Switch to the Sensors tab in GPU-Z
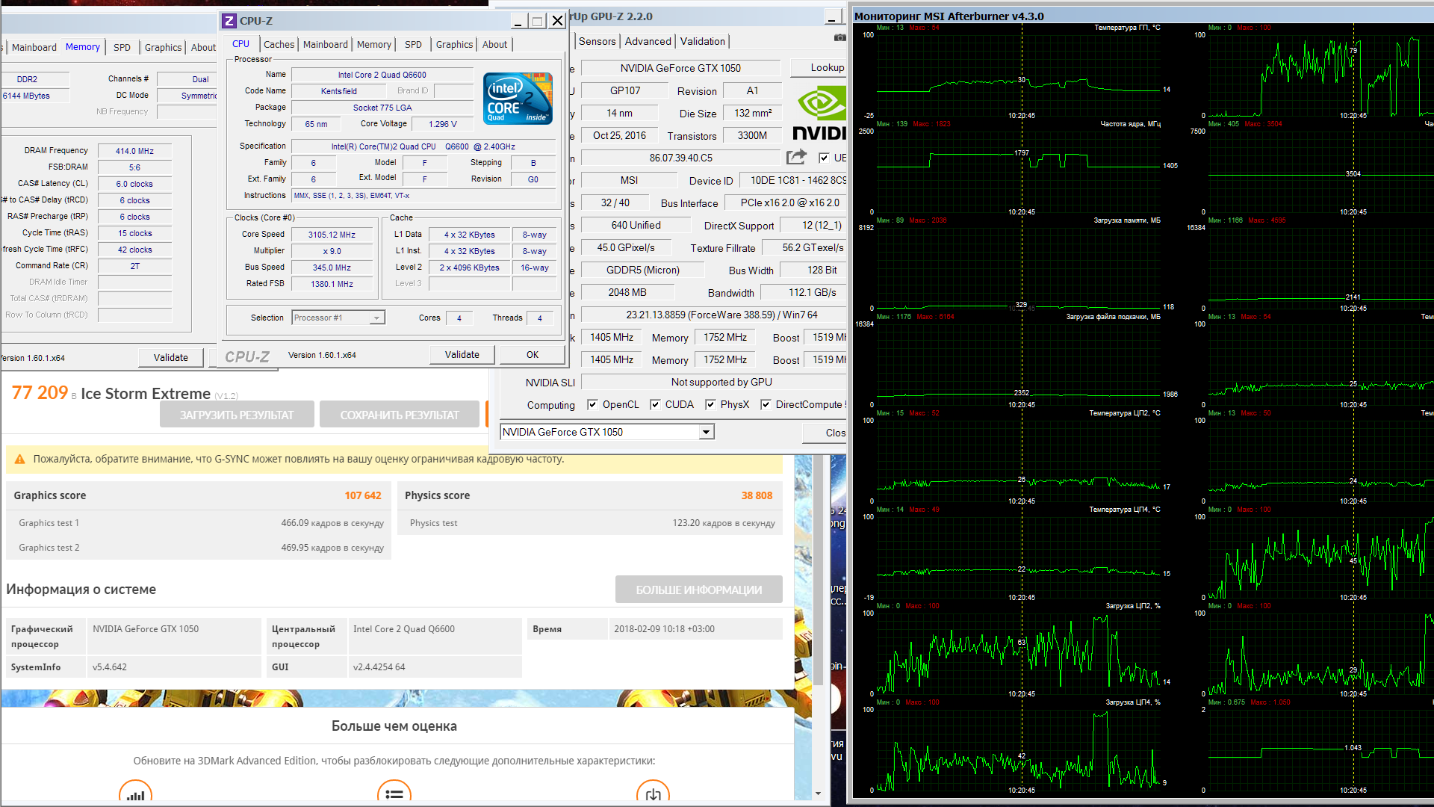Viewport: 1434px width, 807px height. (x=597, y=42)
